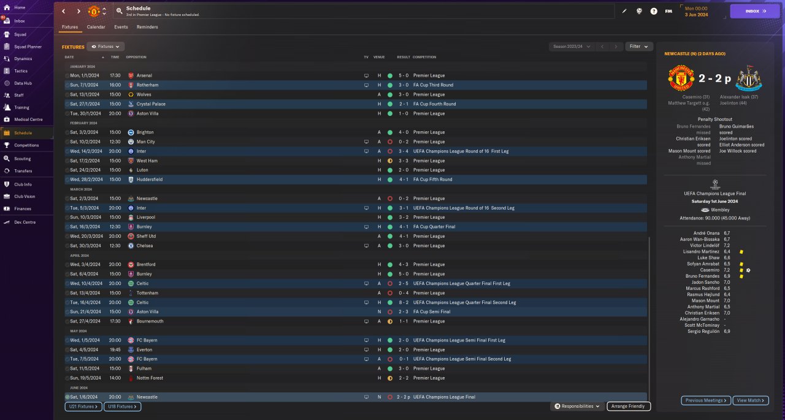Open the Scouting section
This screenshot has width=785, height=420.
coord(21,159)
